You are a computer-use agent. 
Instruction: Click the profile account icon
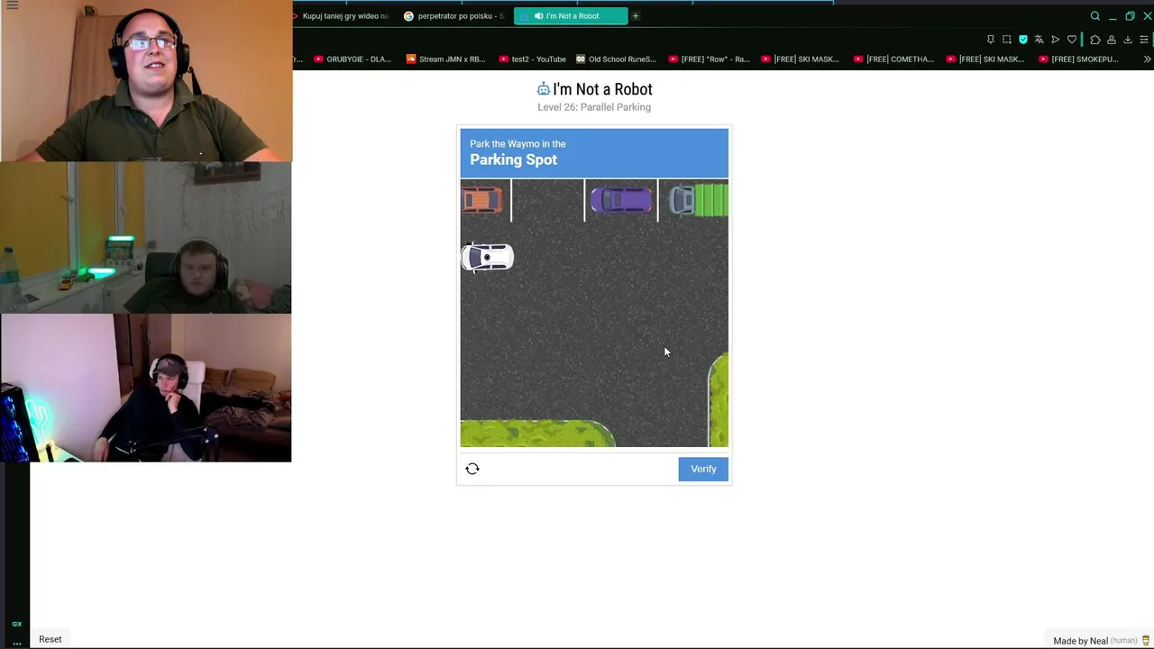pos(1112,40)
